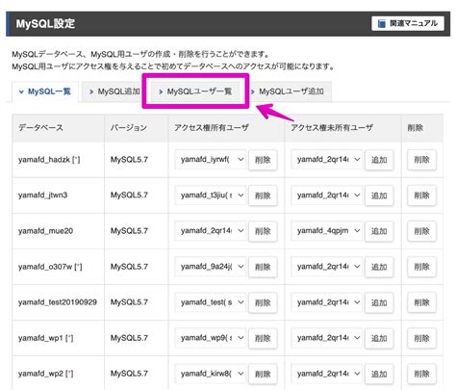The width and height of the screenshot is (456, 390).
Task: Open non-access user dropdown for yamafd_wp2
Action: coord(327,374)
